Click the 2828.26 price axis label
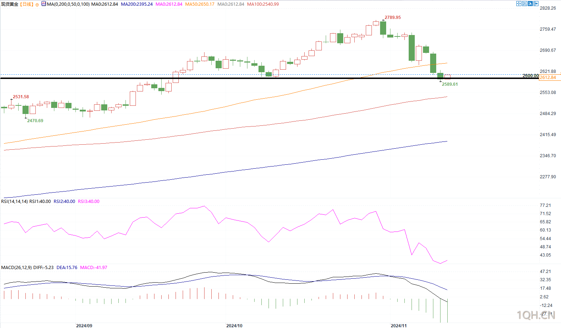 pos(548,8)
